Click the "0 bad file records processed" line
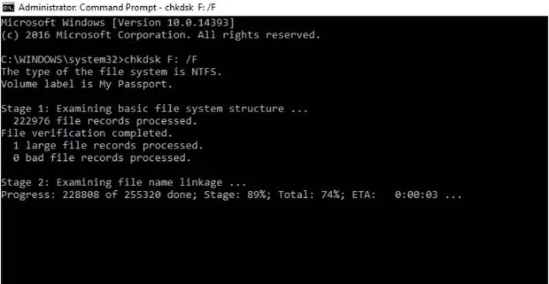This screenshot has height=284, width=549. (100, 158)
